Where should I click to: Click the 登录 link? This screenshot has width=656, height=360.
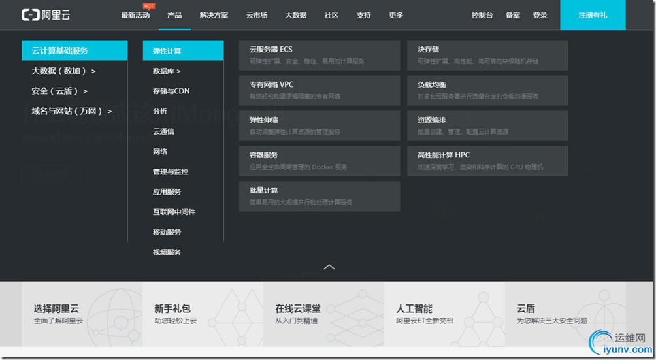coord(540,16)
